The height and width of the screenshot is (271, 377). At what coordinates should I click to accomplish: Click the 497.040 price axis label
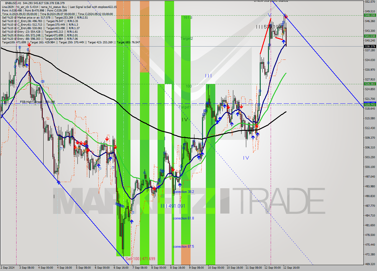370,176
